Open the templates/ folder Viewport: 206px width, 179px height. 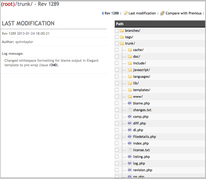141,90
